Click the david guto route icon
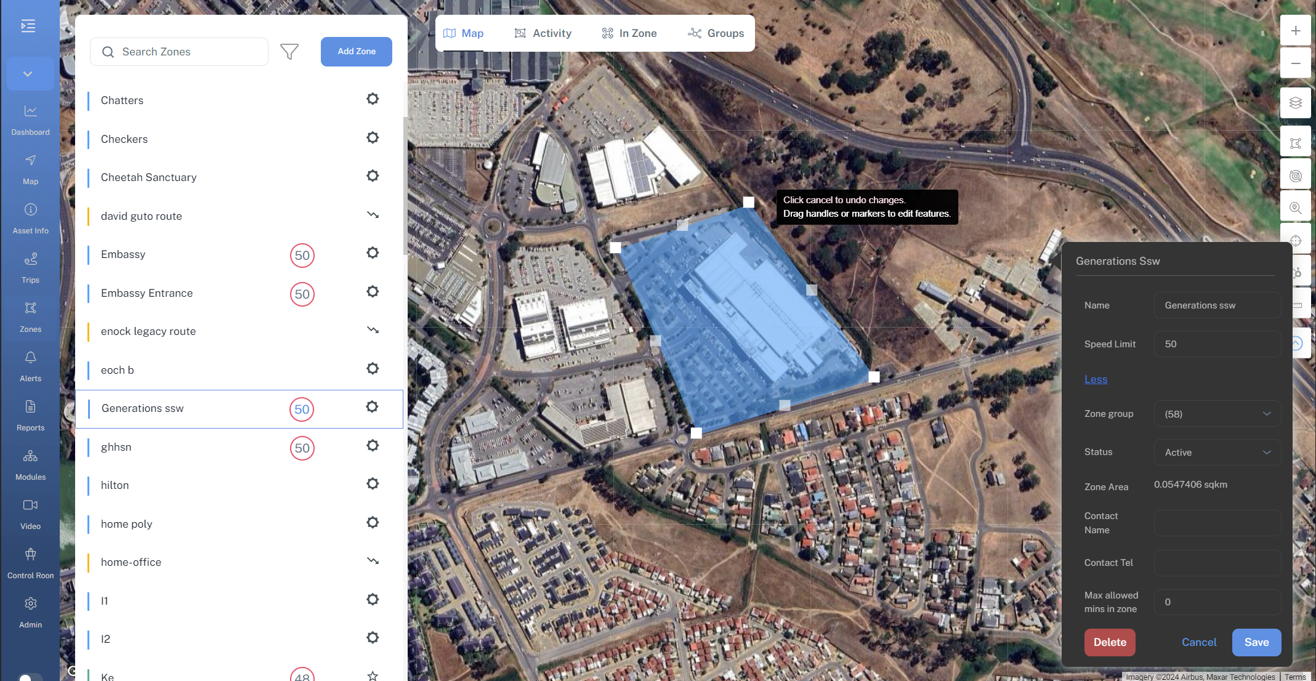 point(373,215)
